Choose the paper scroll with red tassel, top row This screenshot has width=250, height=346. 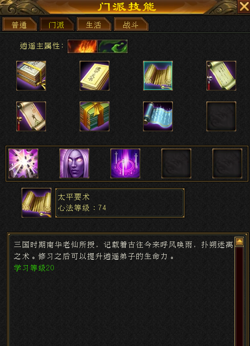point(221,76)
